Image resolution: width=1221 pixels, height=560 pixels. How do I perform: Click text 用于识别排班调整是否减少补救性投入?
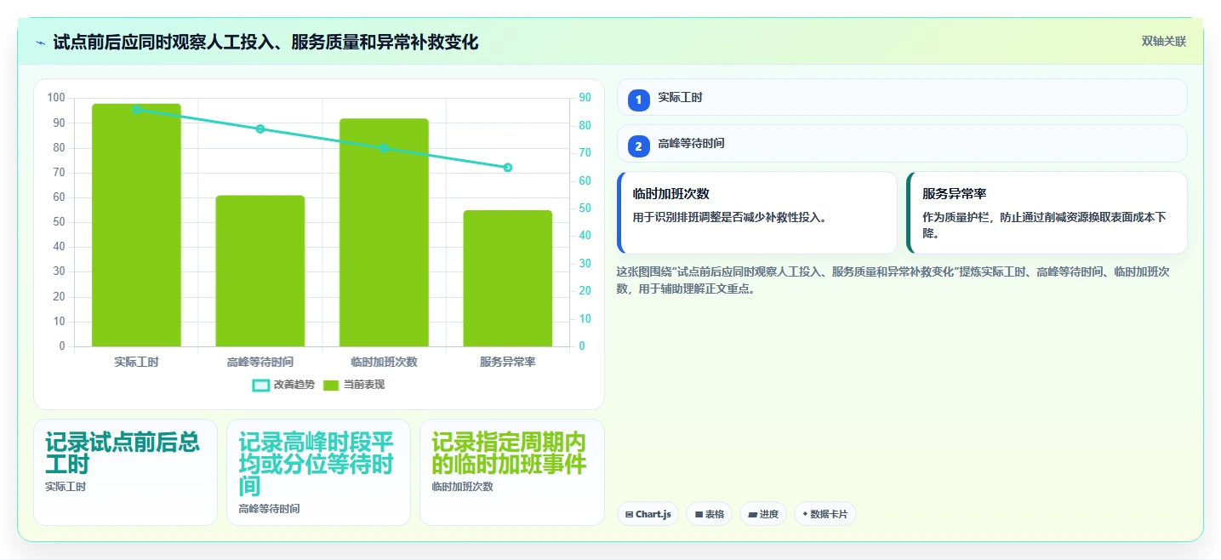point(730,217)
